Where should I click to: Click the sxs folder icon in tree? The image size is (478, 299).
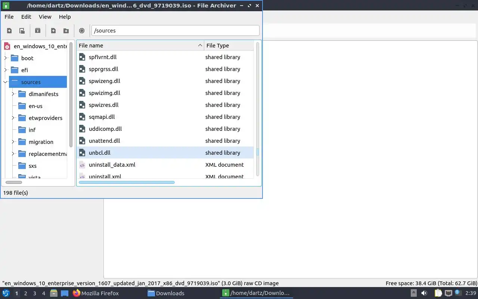click(x=22, y=166)
